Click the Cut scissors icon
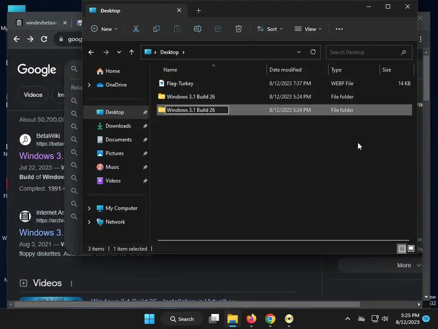 point(136,29)
